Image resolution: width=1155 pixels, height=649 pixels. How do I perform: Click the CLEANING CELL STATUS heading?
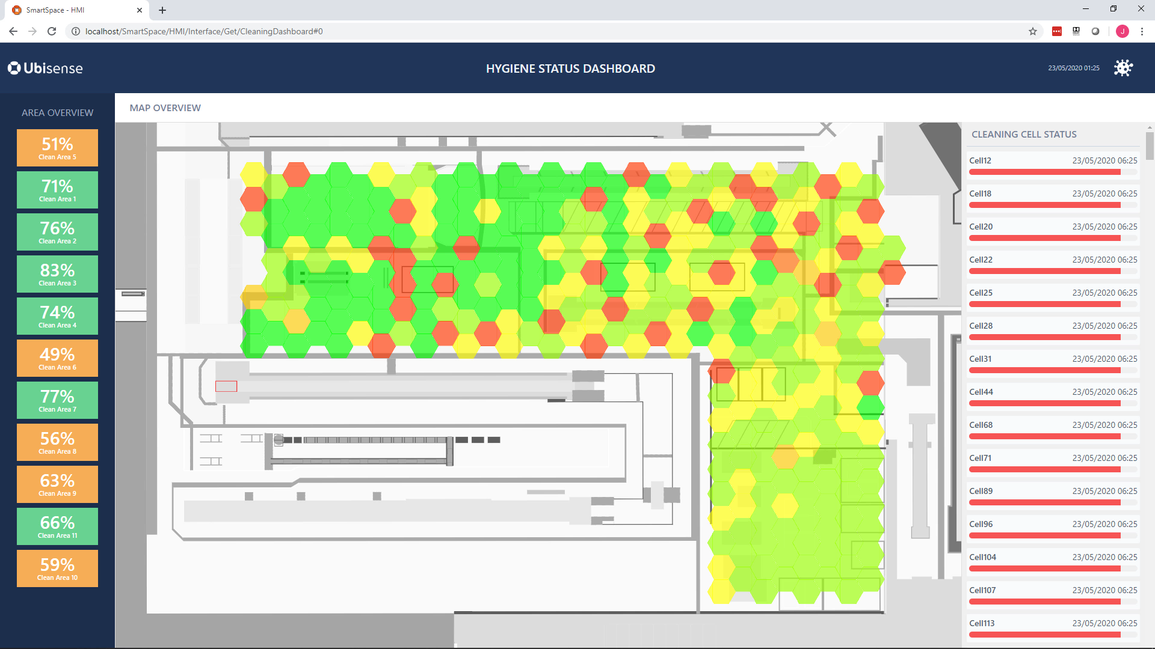(1024, 135)
